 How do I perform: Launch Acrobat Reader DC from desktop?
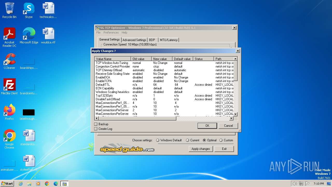coord(9,37)
